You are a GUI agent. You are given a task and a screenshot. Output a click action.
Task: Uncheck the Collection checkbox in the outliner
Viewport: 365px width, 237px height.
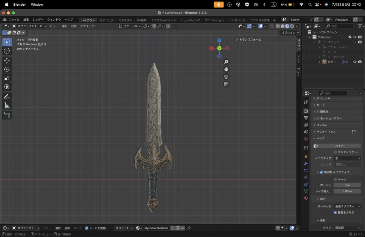coord(350,37)
